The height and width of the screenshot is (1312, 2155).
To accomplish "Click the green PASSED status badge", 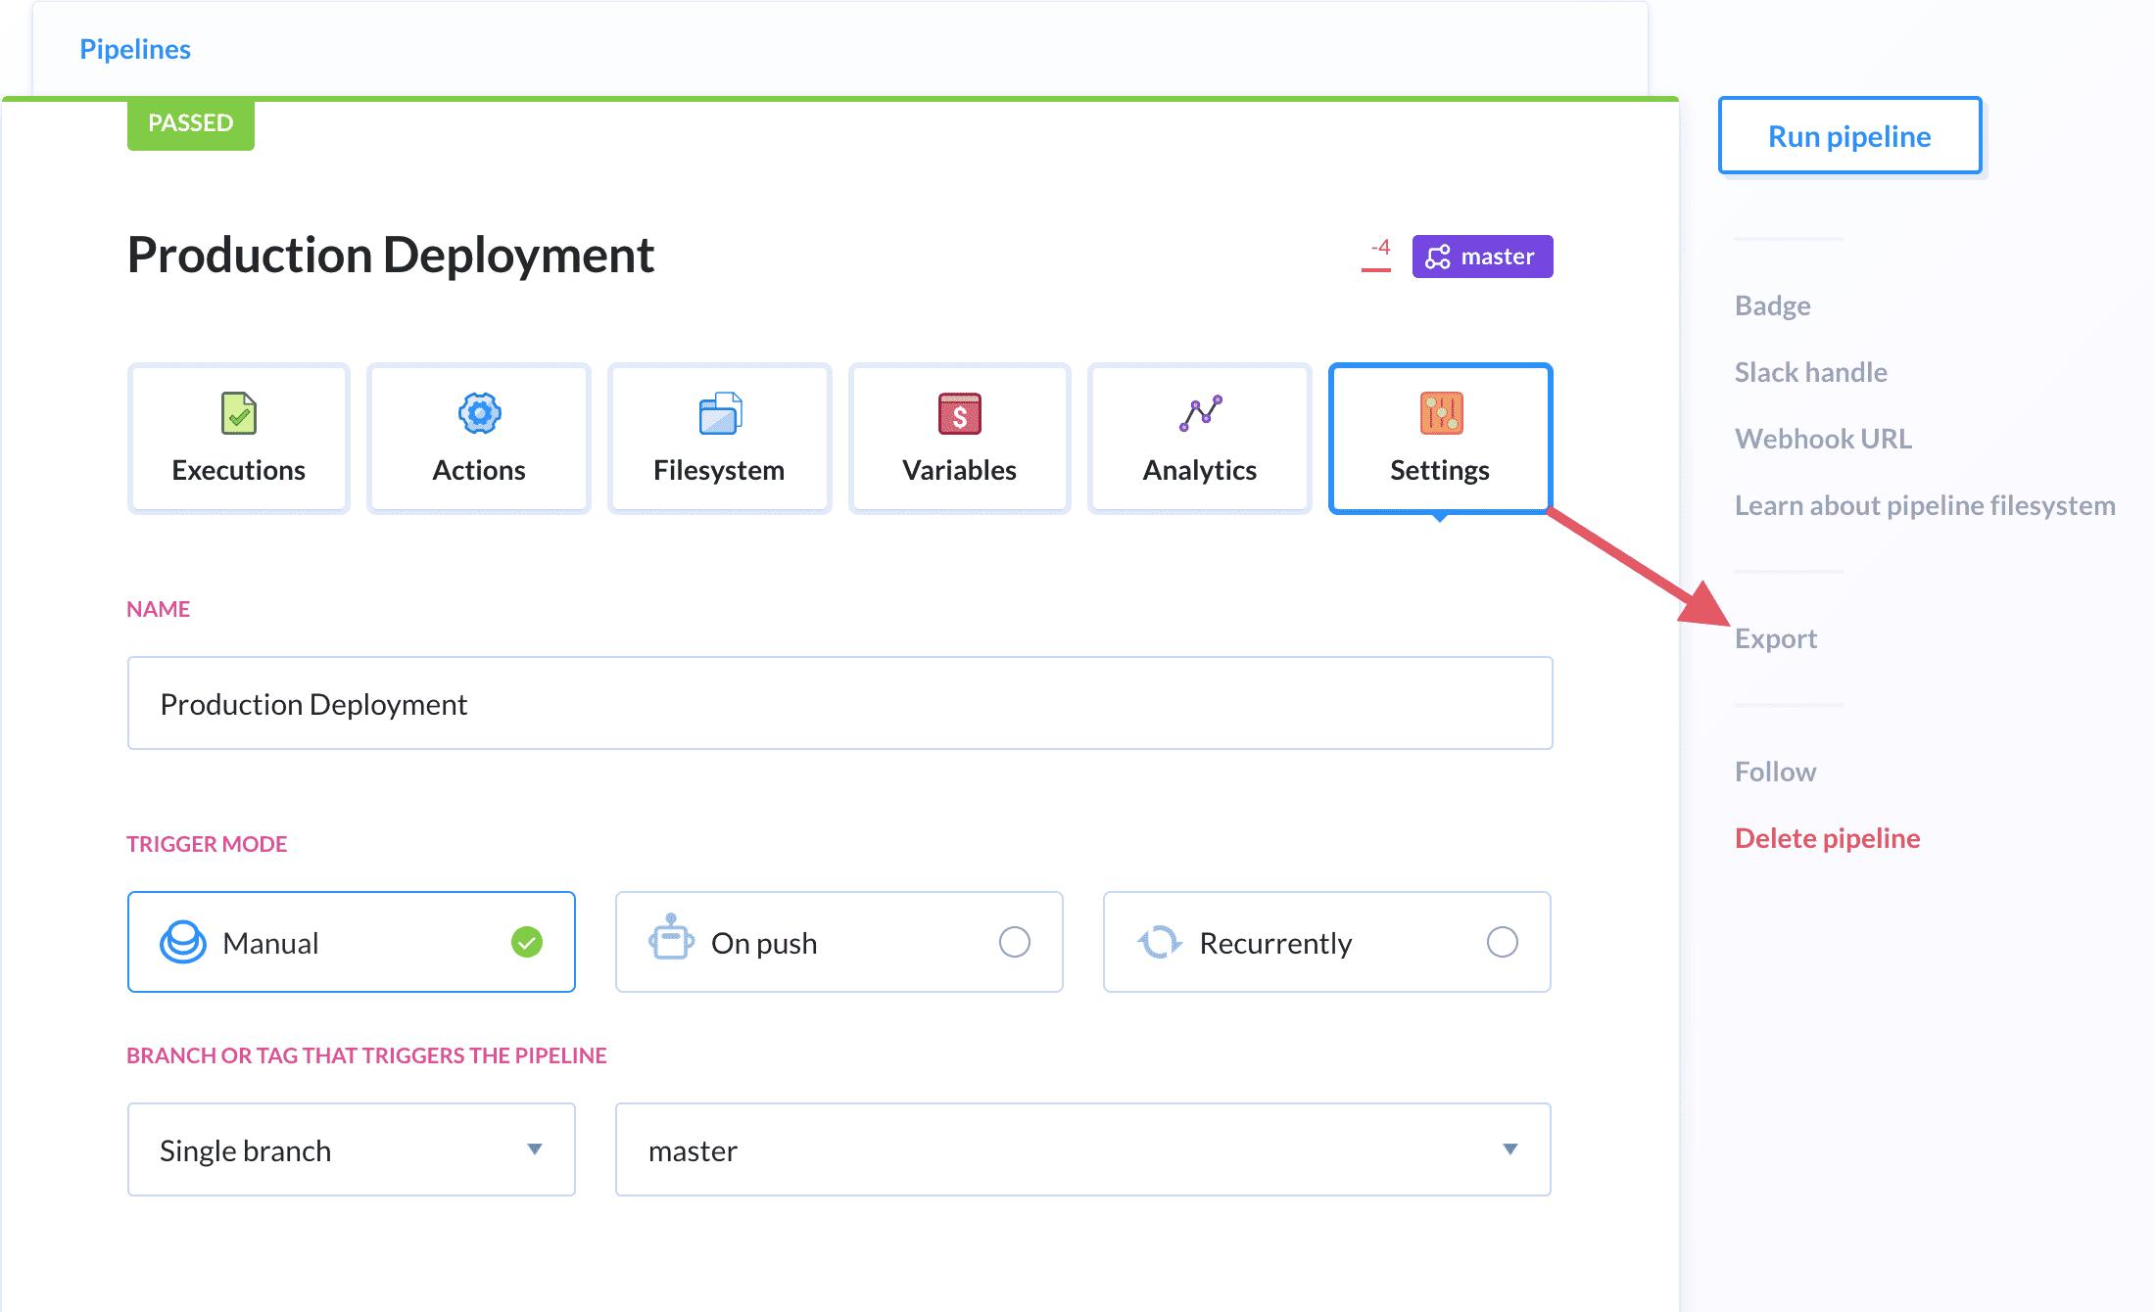I will point(189,121).
